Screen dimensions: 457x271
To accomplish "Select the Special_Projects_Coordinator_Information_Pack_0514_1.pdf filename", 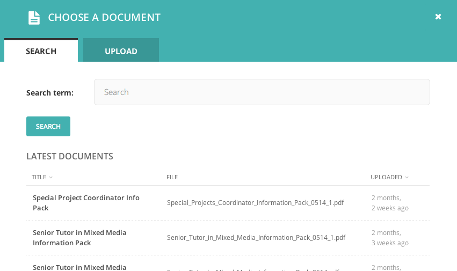I will (x=255, y=203).
